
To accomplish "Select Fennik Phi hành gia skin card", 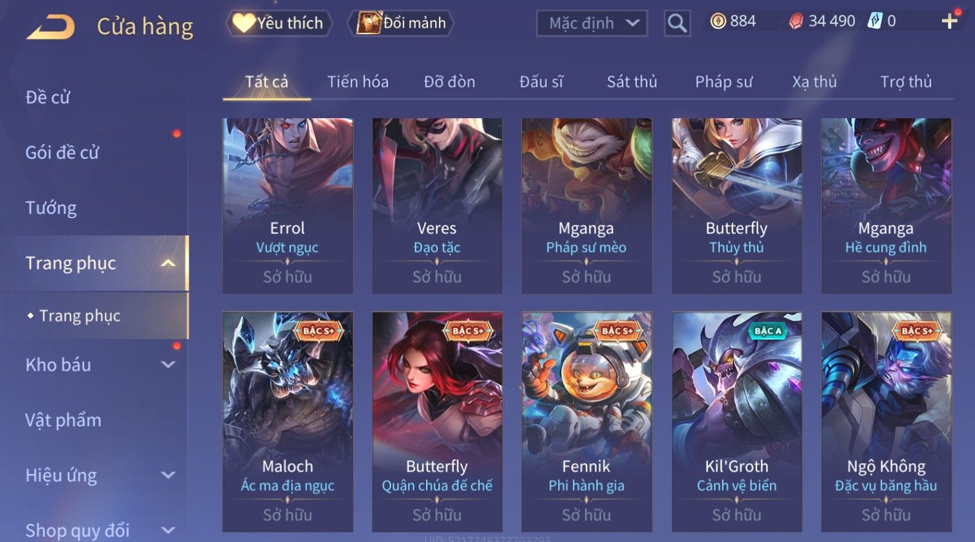I will pos(586,422).
